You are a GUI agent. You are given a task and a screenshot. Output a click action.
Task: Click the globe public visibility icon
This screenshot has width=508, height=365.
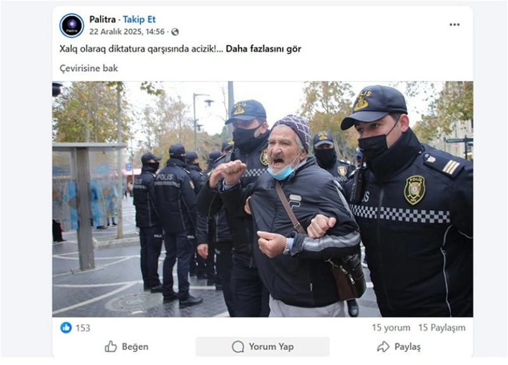click(175, 32)
